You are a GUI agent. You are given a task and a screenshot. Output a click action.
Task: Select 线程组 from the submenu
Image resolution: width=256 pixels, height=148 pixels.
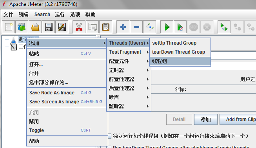(180, 61)
